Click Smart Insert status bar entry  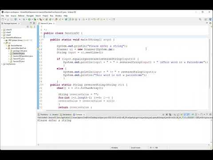[x=135, y=148]
